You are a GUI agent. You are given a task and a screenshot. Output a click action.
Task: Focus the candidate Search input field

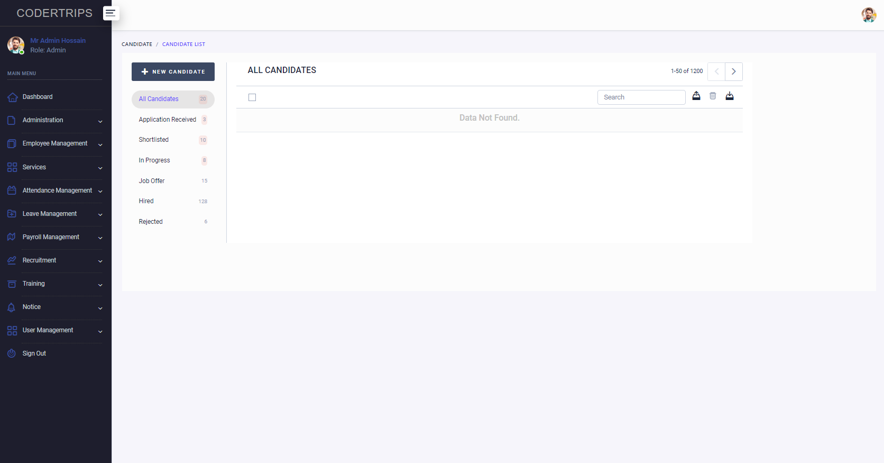(641, 97)
